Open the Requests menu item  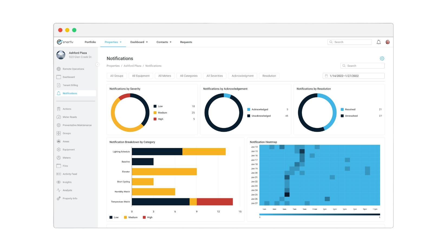(x=186, y=42)
